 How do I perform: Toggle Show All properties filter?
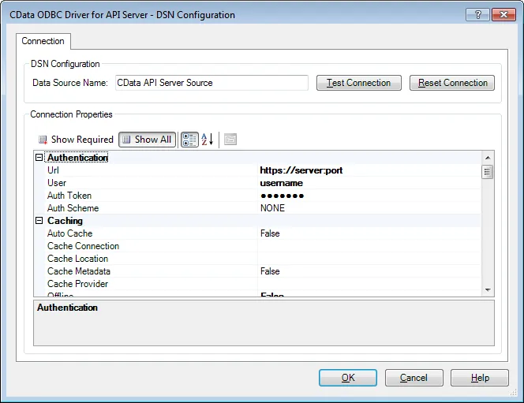pyautogui.click(x=147, y=140)
